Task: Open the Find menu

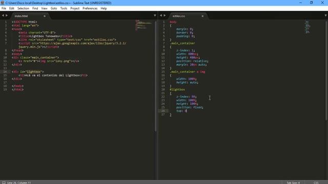Action: 35,8
